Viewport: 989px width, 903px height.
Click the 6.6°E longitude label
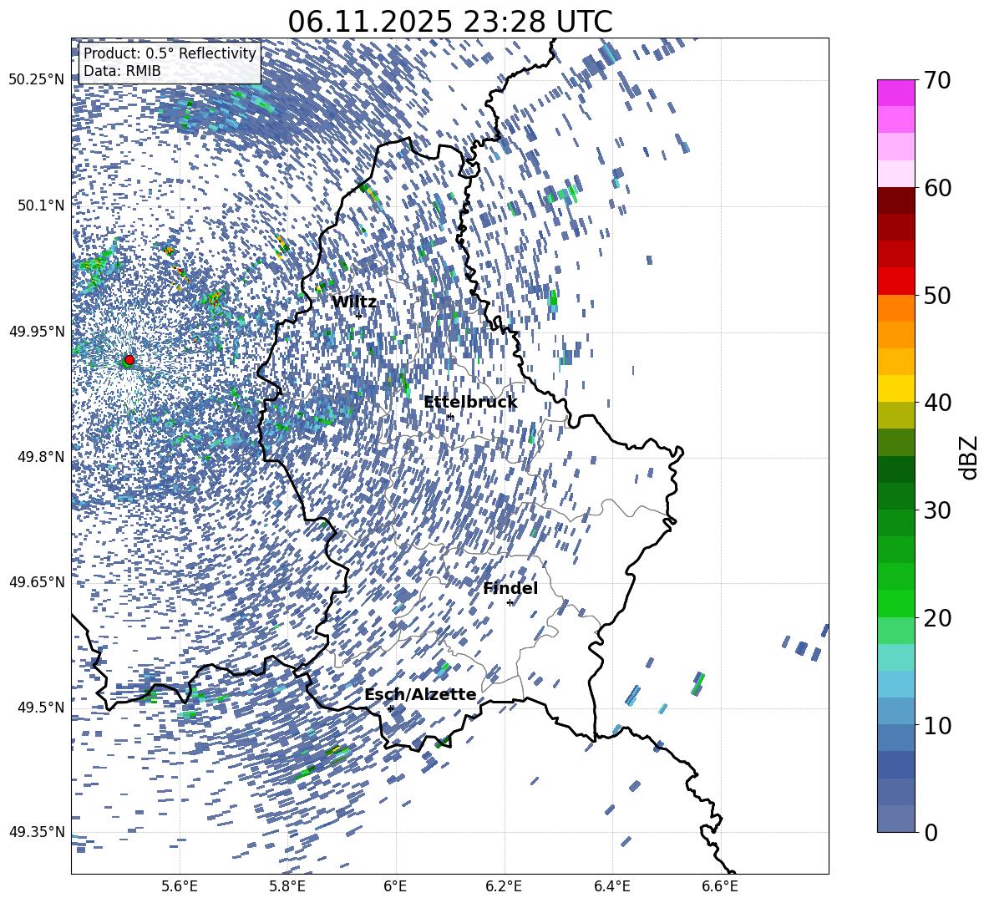point(720,886)
